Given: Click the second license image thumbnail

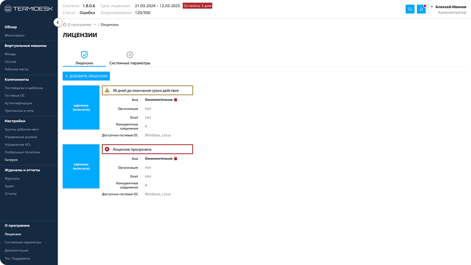Looking at the screenshot, I should tap(81, 166).
